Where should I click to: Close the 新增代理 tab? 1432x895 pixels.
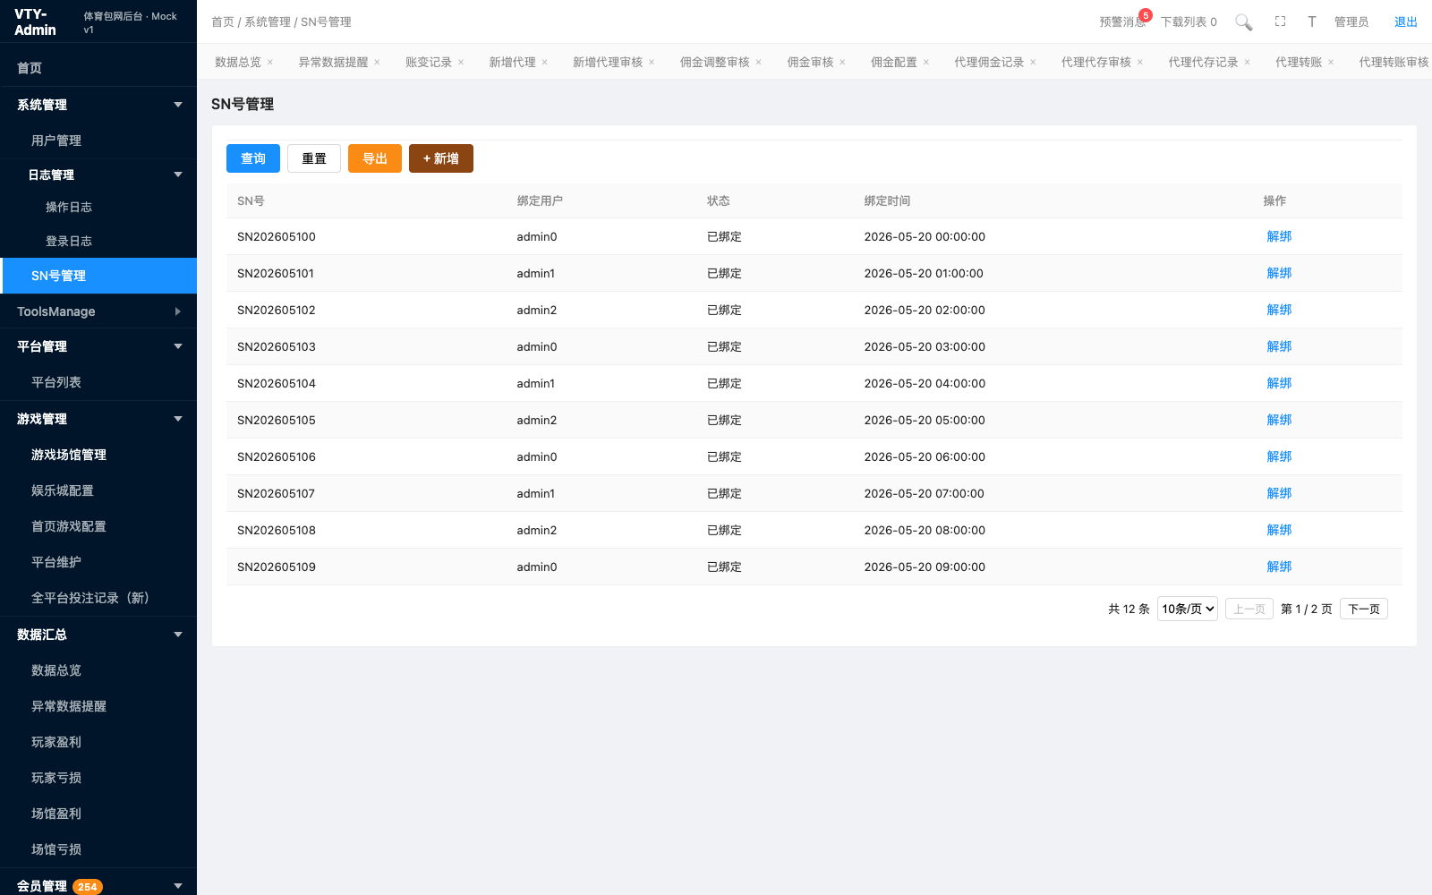[545, 63]
